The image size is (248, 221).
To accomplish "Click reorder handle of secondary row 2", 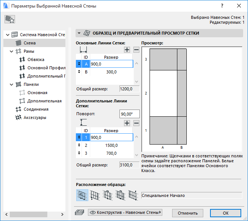I will click(79, 145).
